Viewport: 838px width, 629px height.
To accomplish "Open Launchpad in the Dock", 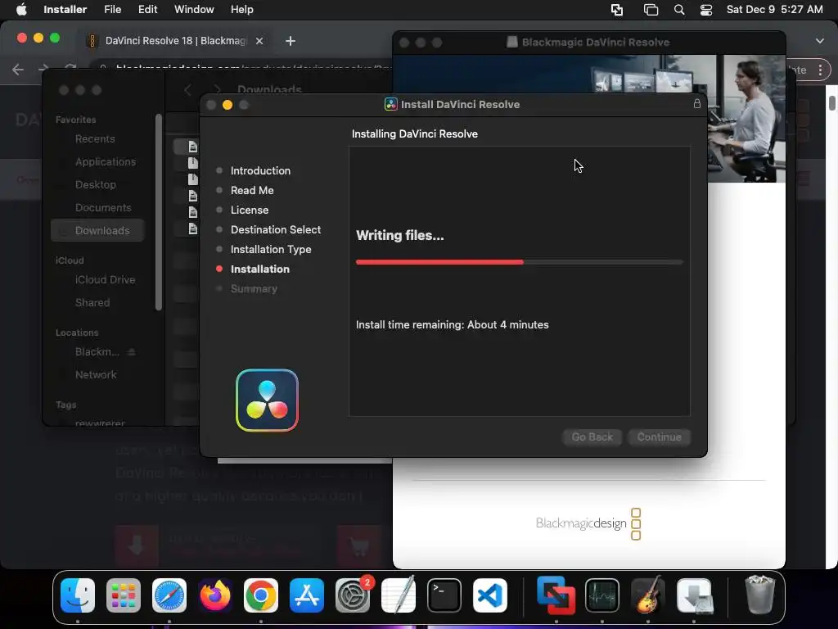I will click(x=124, y=595).
